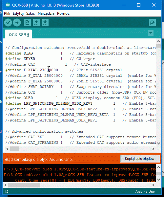Click the 'SWAP_ROTARY' define line

[80, 87]
